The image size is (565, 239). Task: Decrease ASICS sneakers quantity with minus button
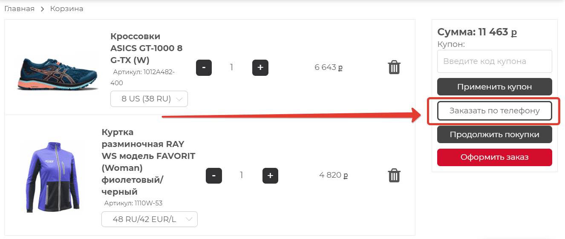(204, 67)
